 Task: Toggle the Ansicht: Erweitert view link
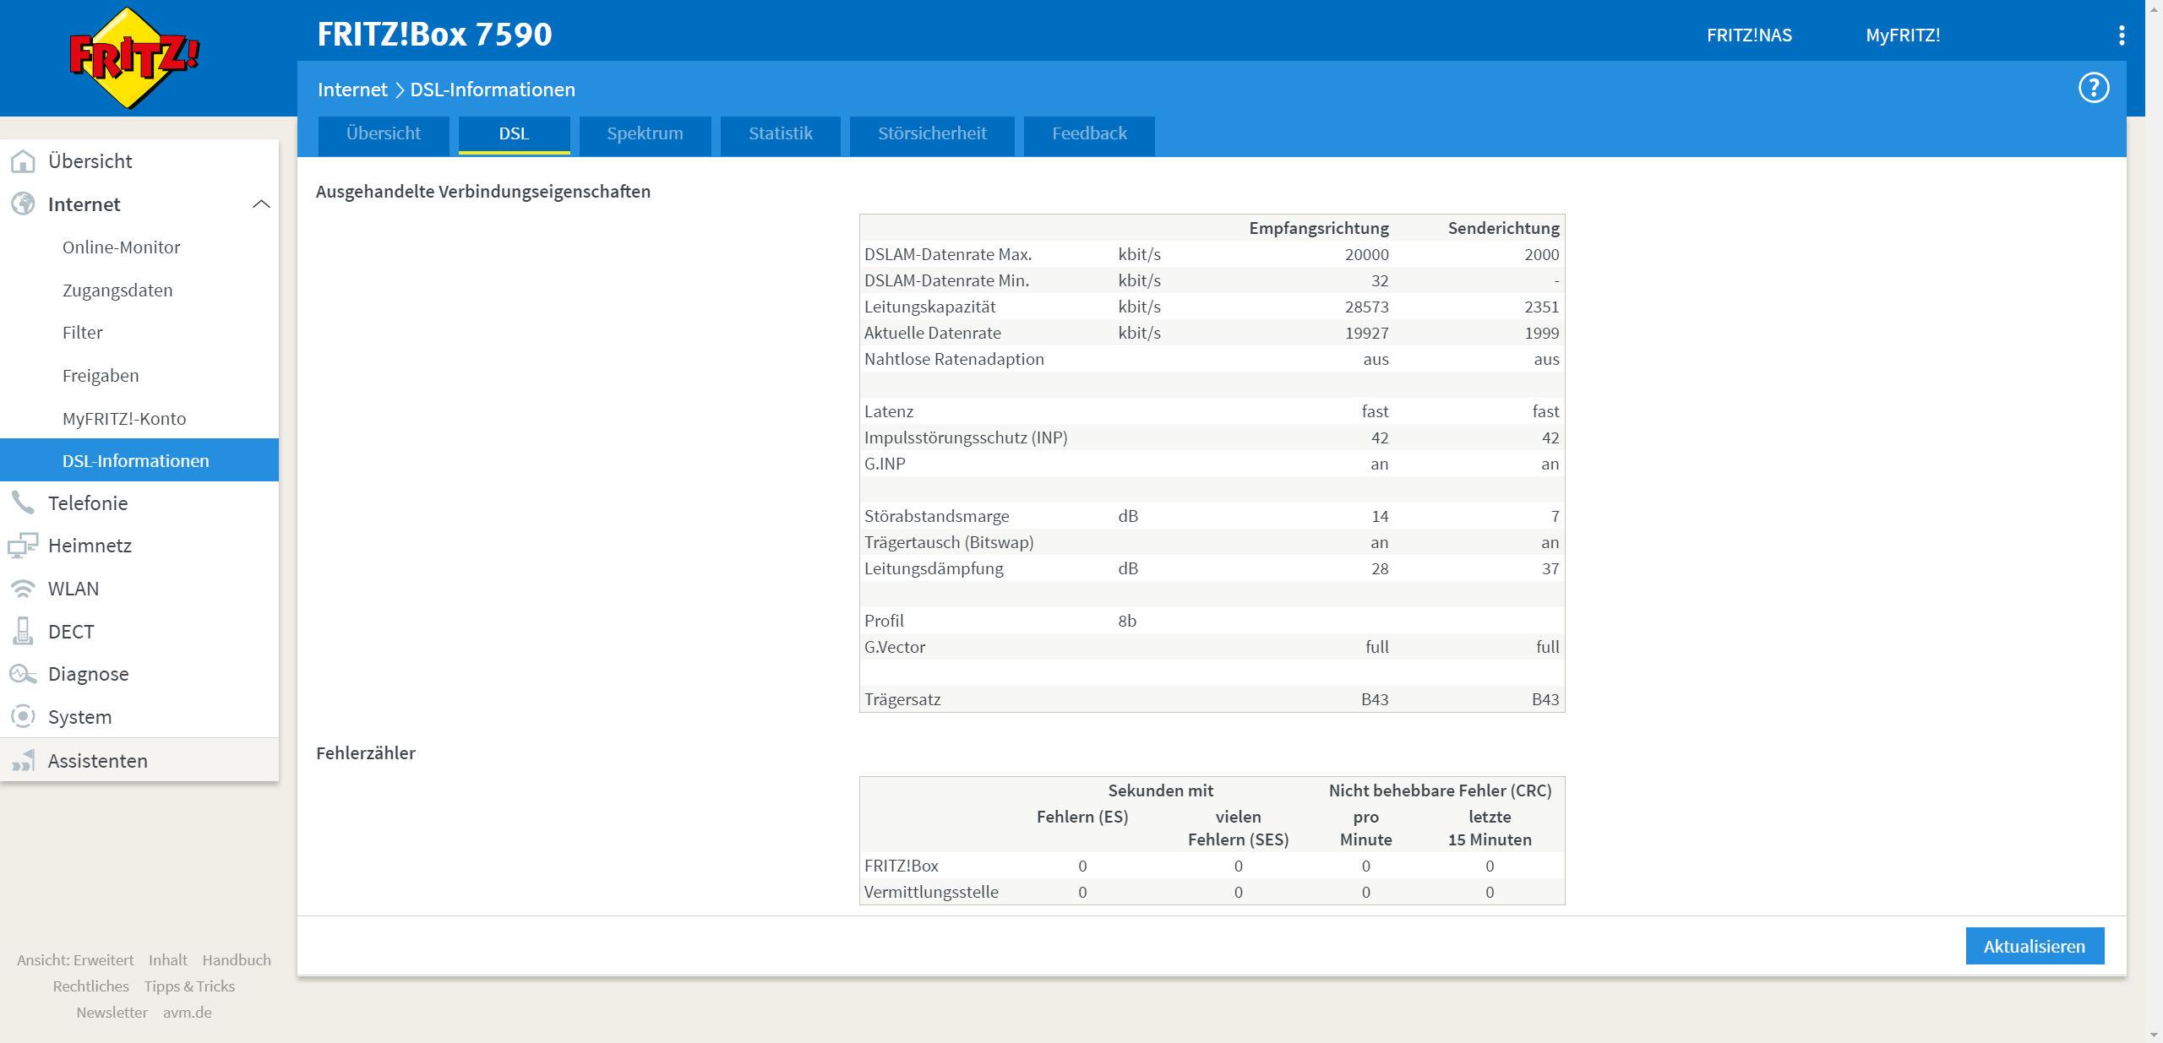point(75,960)
